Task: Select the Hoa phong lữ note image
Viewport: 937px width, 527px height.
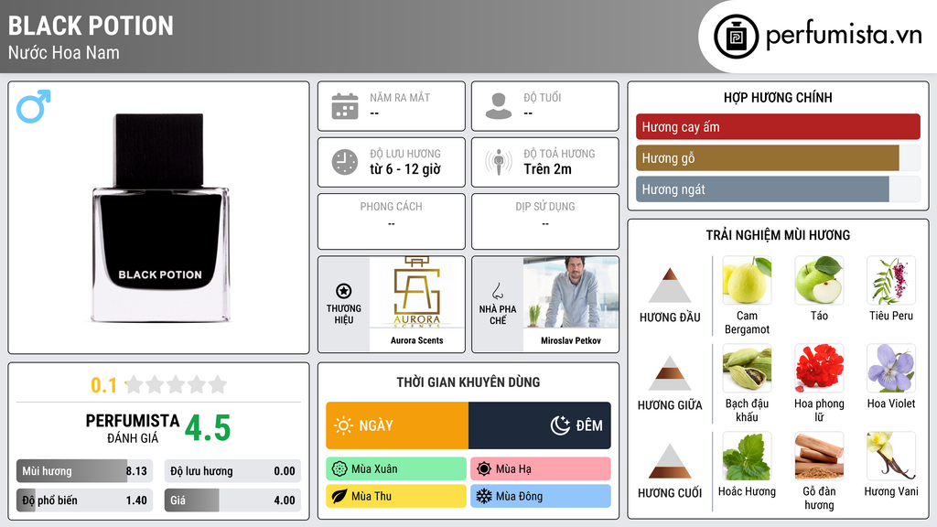Action: click(x=819, y=368)
